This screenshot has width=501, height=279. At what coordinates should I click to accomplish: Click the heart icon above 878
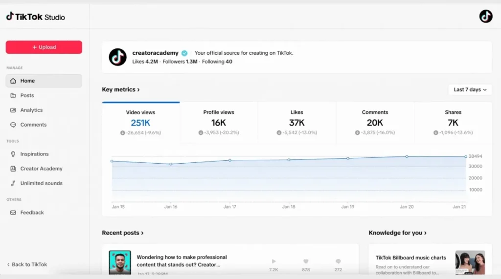306,261
